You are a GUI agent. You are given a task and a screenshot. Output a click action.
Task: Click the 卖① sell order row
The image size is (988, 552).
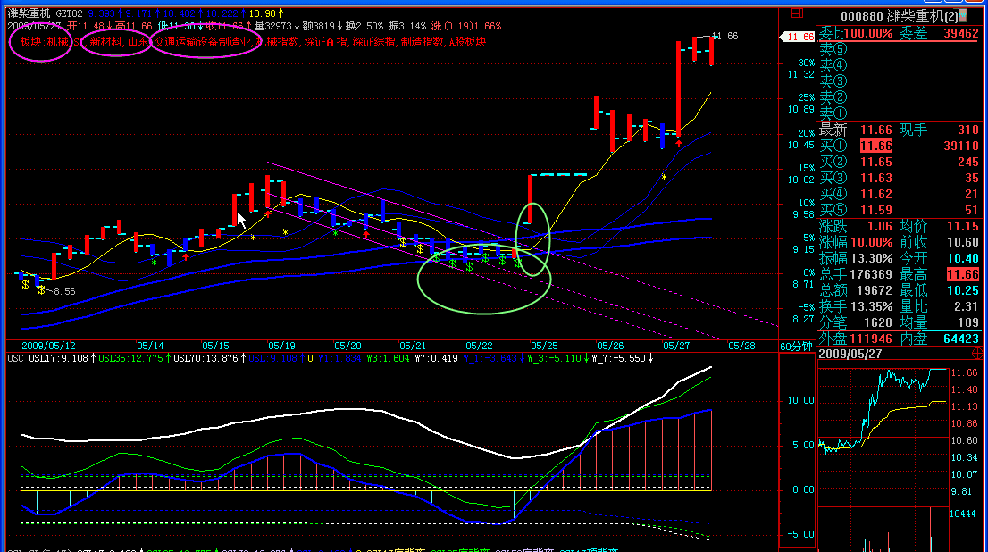900,113
